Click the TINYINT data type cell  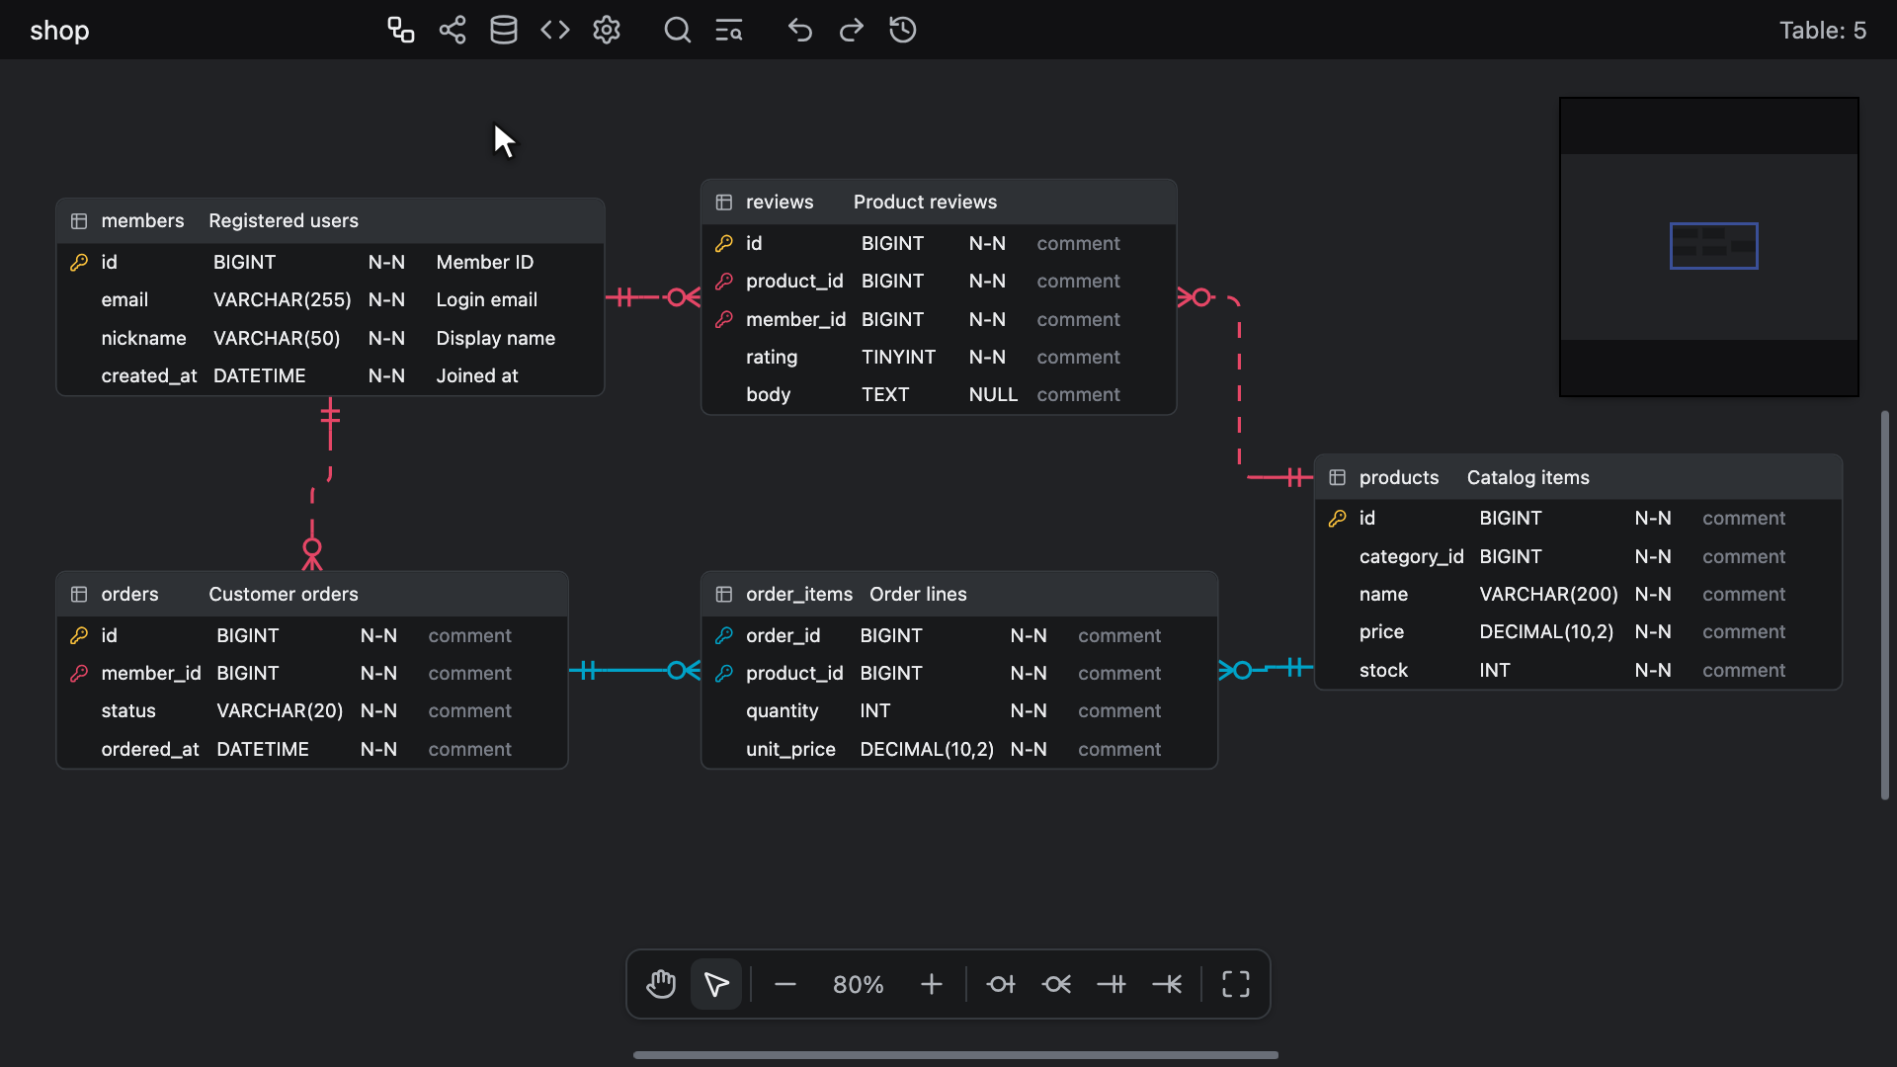coord(898,357)
